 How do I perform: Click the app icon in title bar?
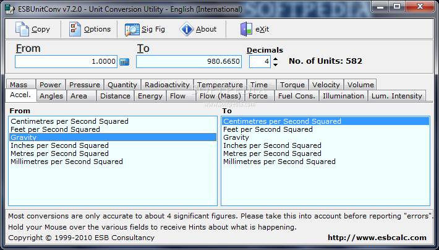click(10, 9)
